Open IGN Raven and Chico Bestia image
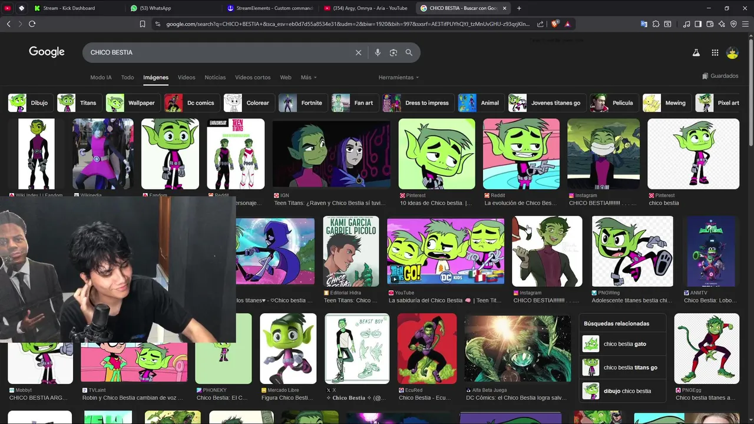Image resolution: width=754 pixels, height=424 pixels. (x=332, y=154)
